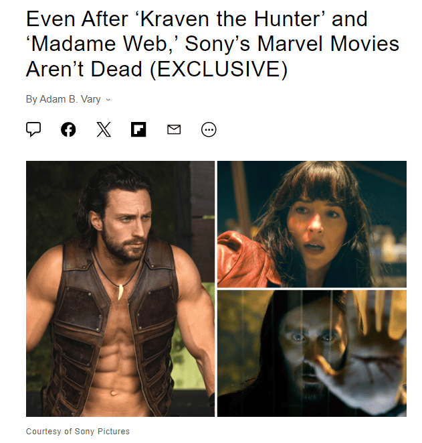The width and height of the screenshot is (422, 443).
Task: Open the comments speech bubble icon
Action: (33, 129)
